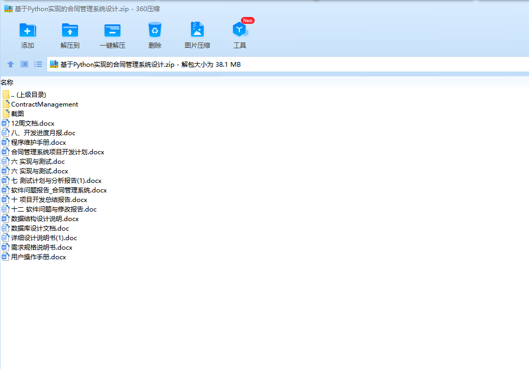Click the folder icon of 截图
529x369 pixels.
pos(6,113)
